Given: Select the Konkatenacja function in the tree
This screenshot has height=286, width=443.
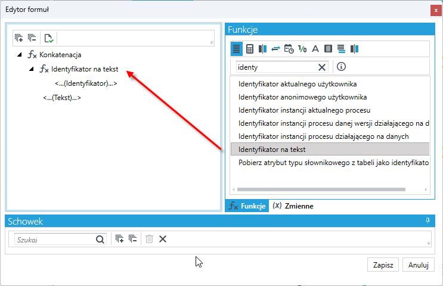Looking at the screenshot, I should [60, 55].
